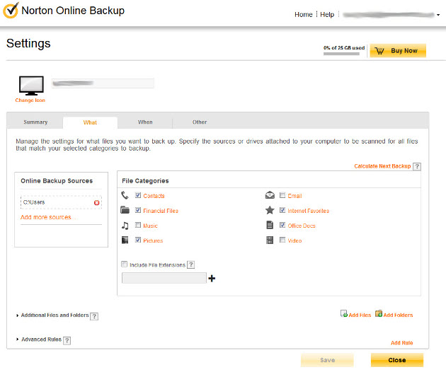Screen dimensions: 446x372
Task: Click the Office Docs document icon
Action: 270,225
